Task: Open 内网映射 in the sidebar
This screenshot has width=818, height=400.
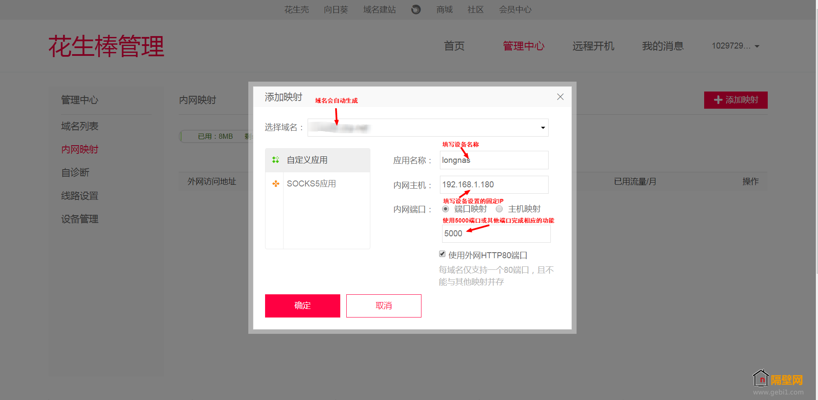Action: (x=79, y=150)
